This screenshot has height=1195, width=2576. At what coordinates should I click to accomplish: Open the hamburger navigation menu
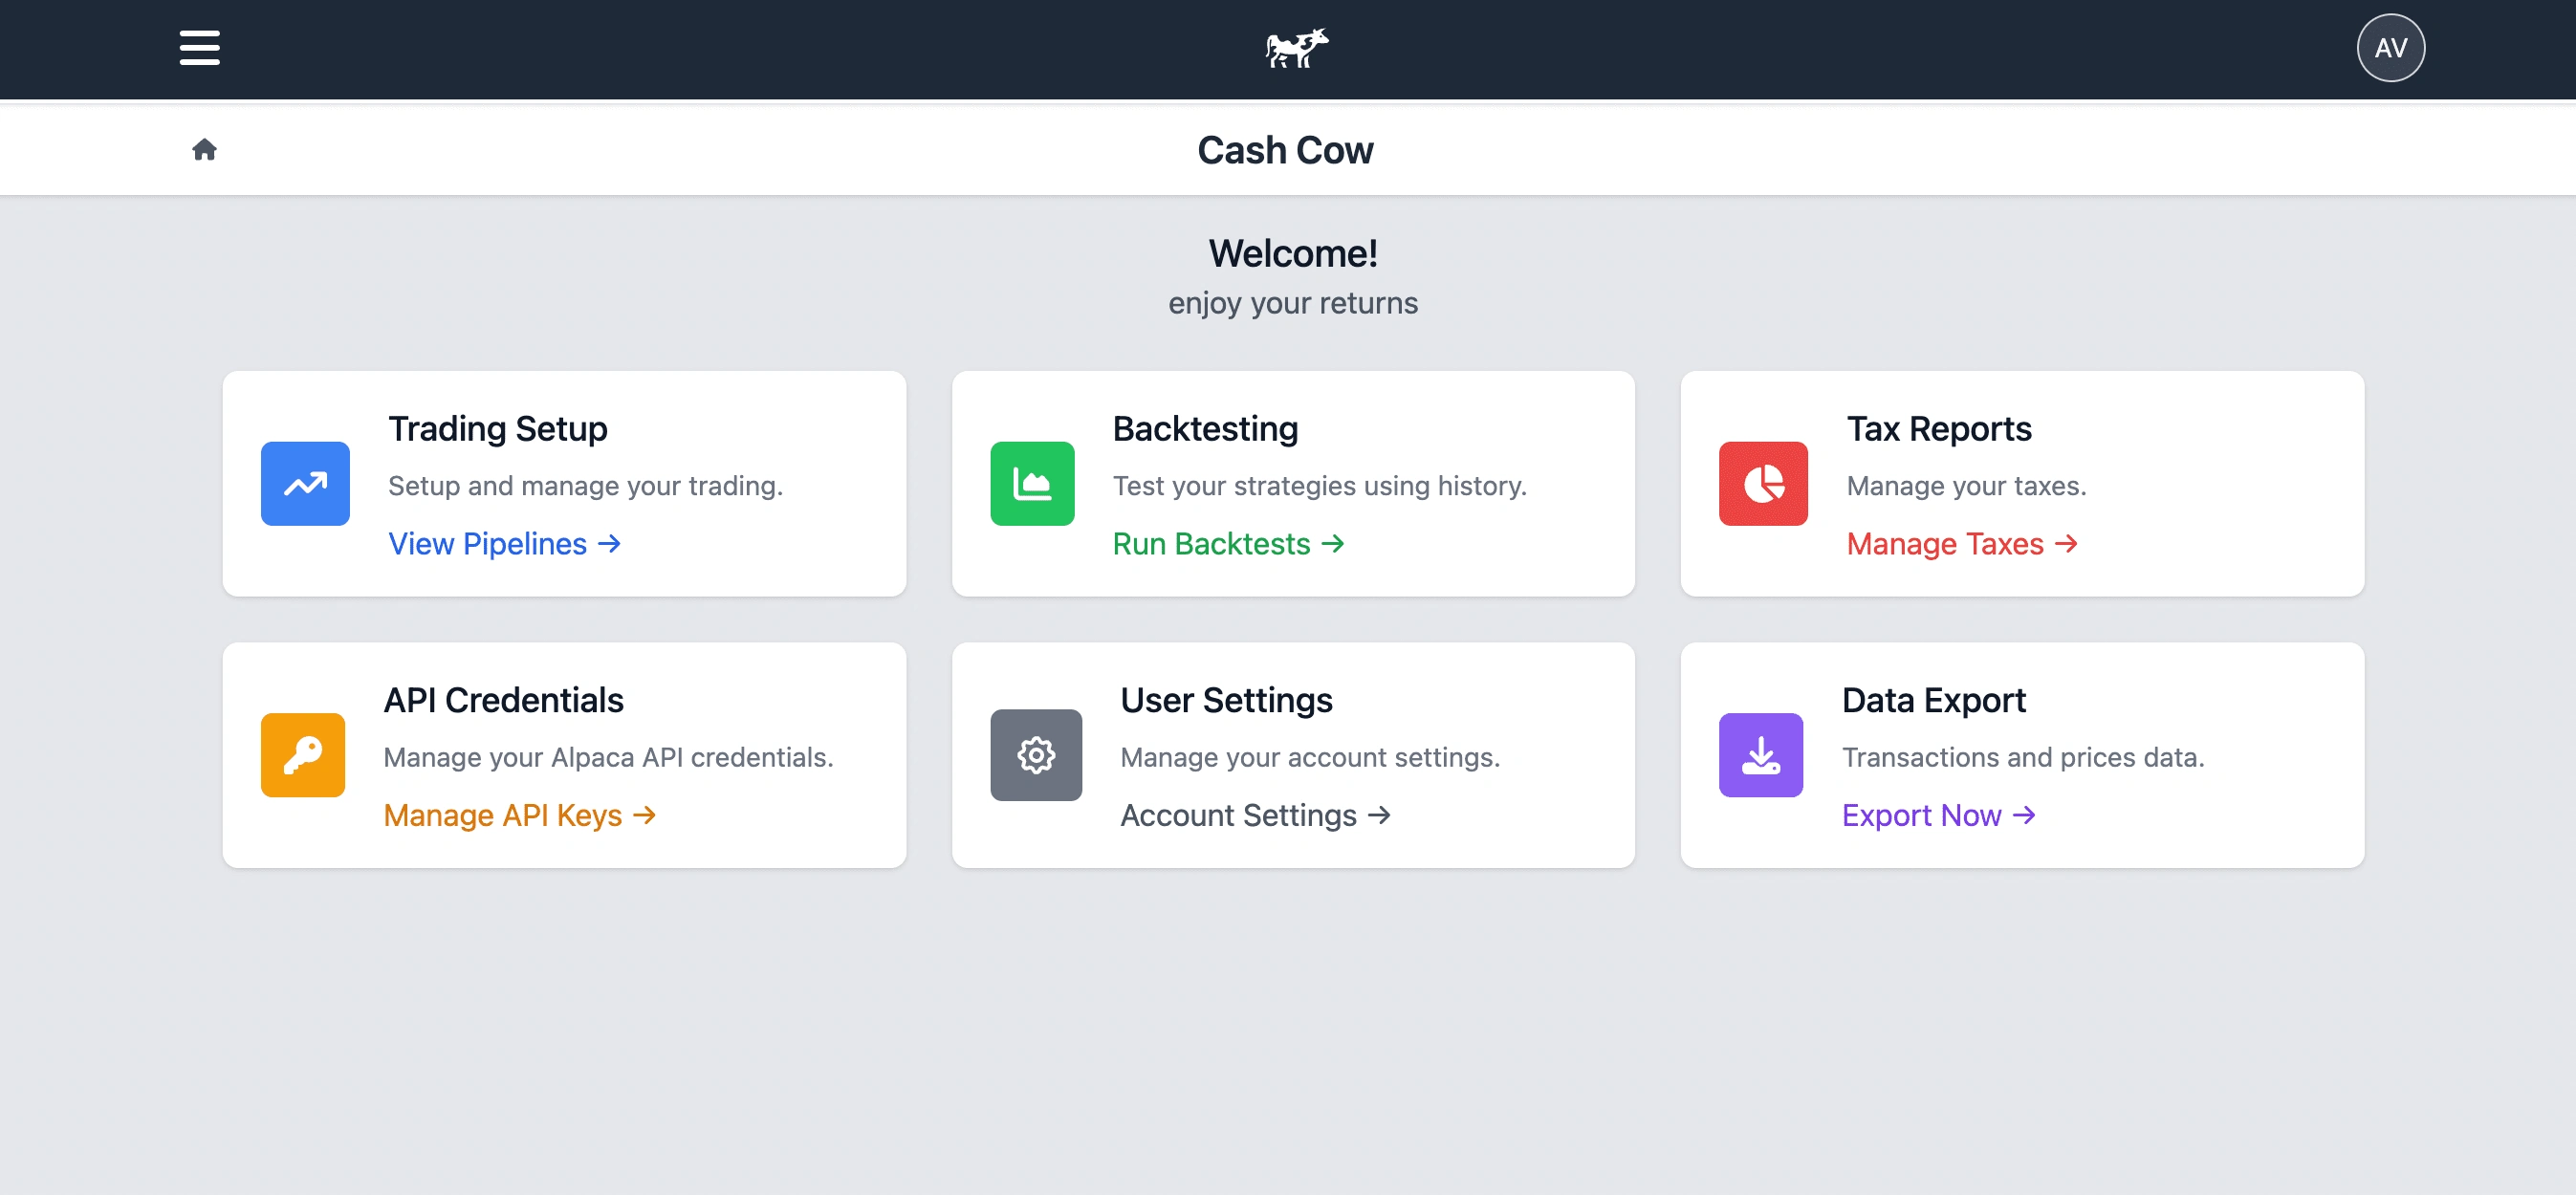click(199, 48)
